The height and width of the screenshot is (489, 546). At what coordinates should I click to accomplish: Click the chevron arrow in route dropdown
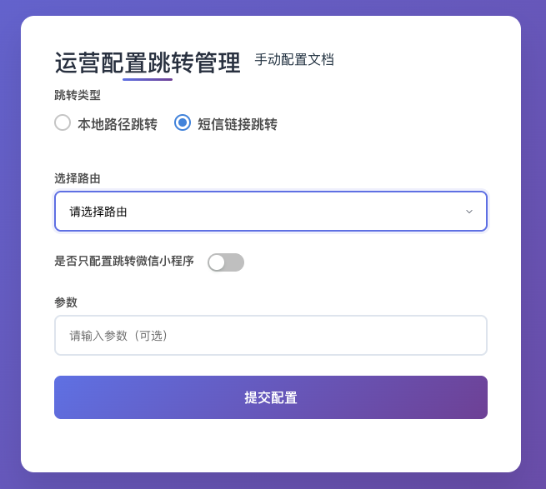pos(469,212)
